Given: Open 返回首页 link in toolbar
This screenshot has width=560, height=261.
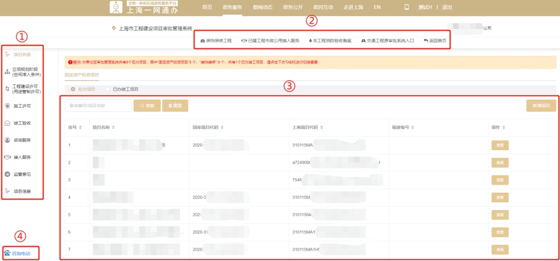Looking at the screenshot, I should pyautogui.click(x=435, y=40).
